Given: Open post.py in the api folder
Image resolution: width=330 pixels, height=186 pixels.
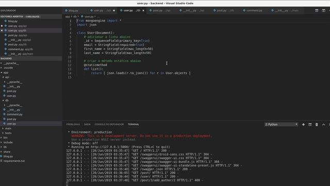Looking at the screenshot, I should pos(11,91).
